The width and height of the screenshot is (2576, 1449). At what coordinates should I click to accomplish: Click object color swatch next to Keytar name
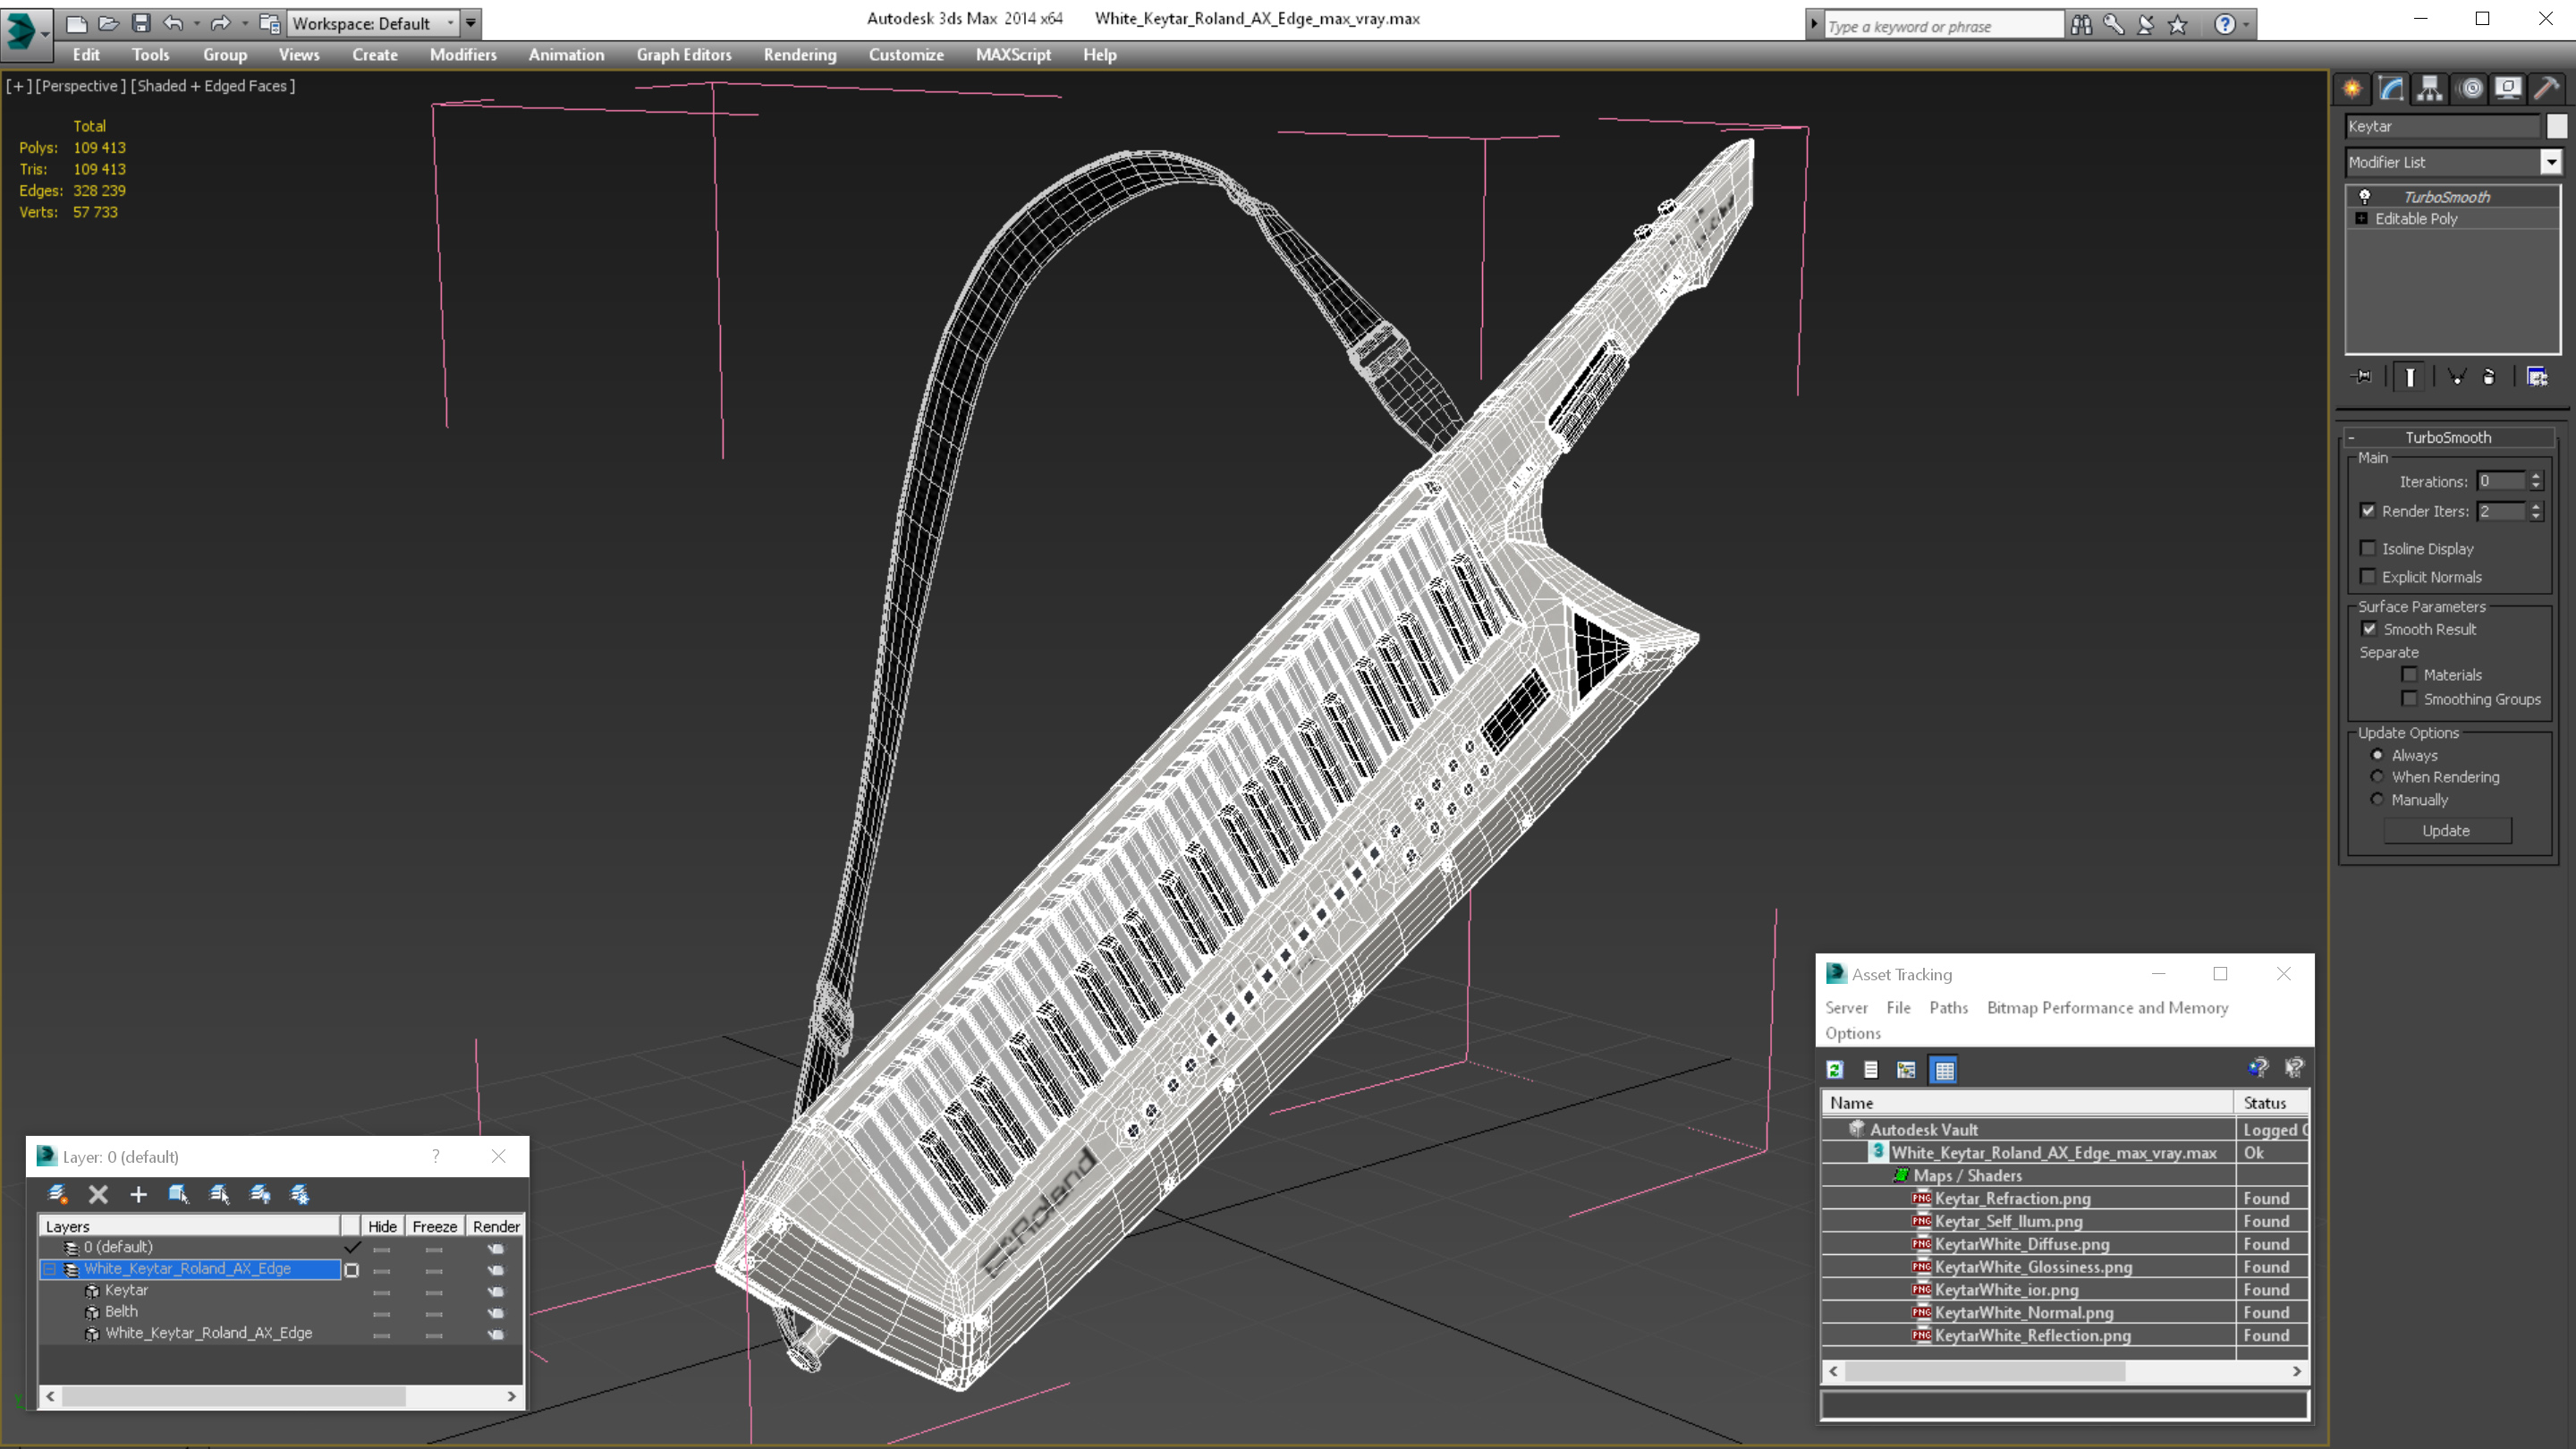coord(2557,126)
